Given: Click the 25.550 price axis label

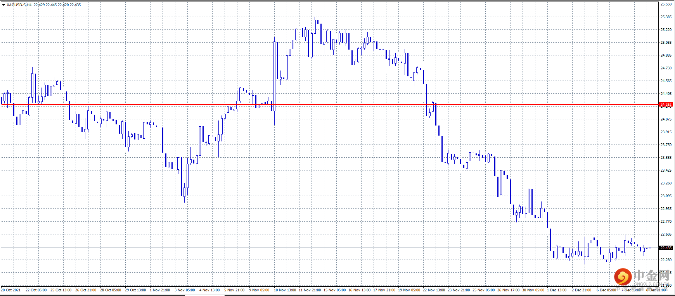Looking at the screenshot, I should [666, 4].
